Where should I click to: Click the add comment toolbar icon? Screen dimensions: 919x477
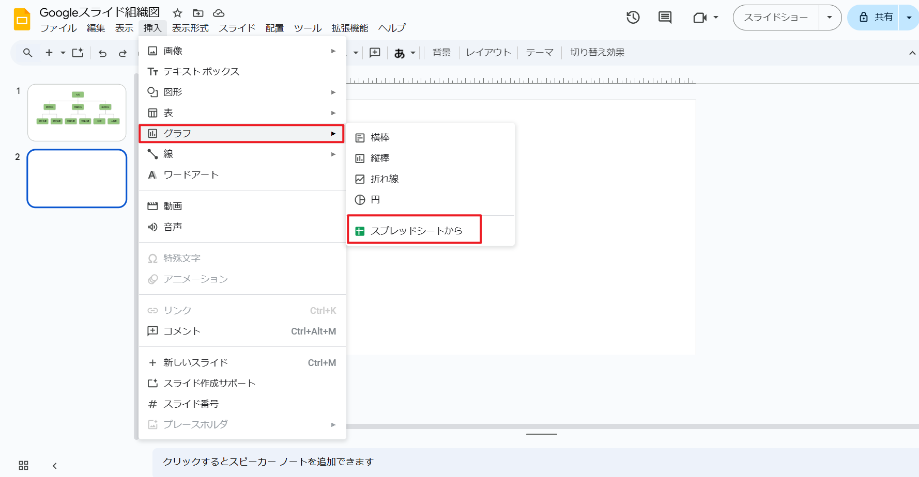coord(375,53)
